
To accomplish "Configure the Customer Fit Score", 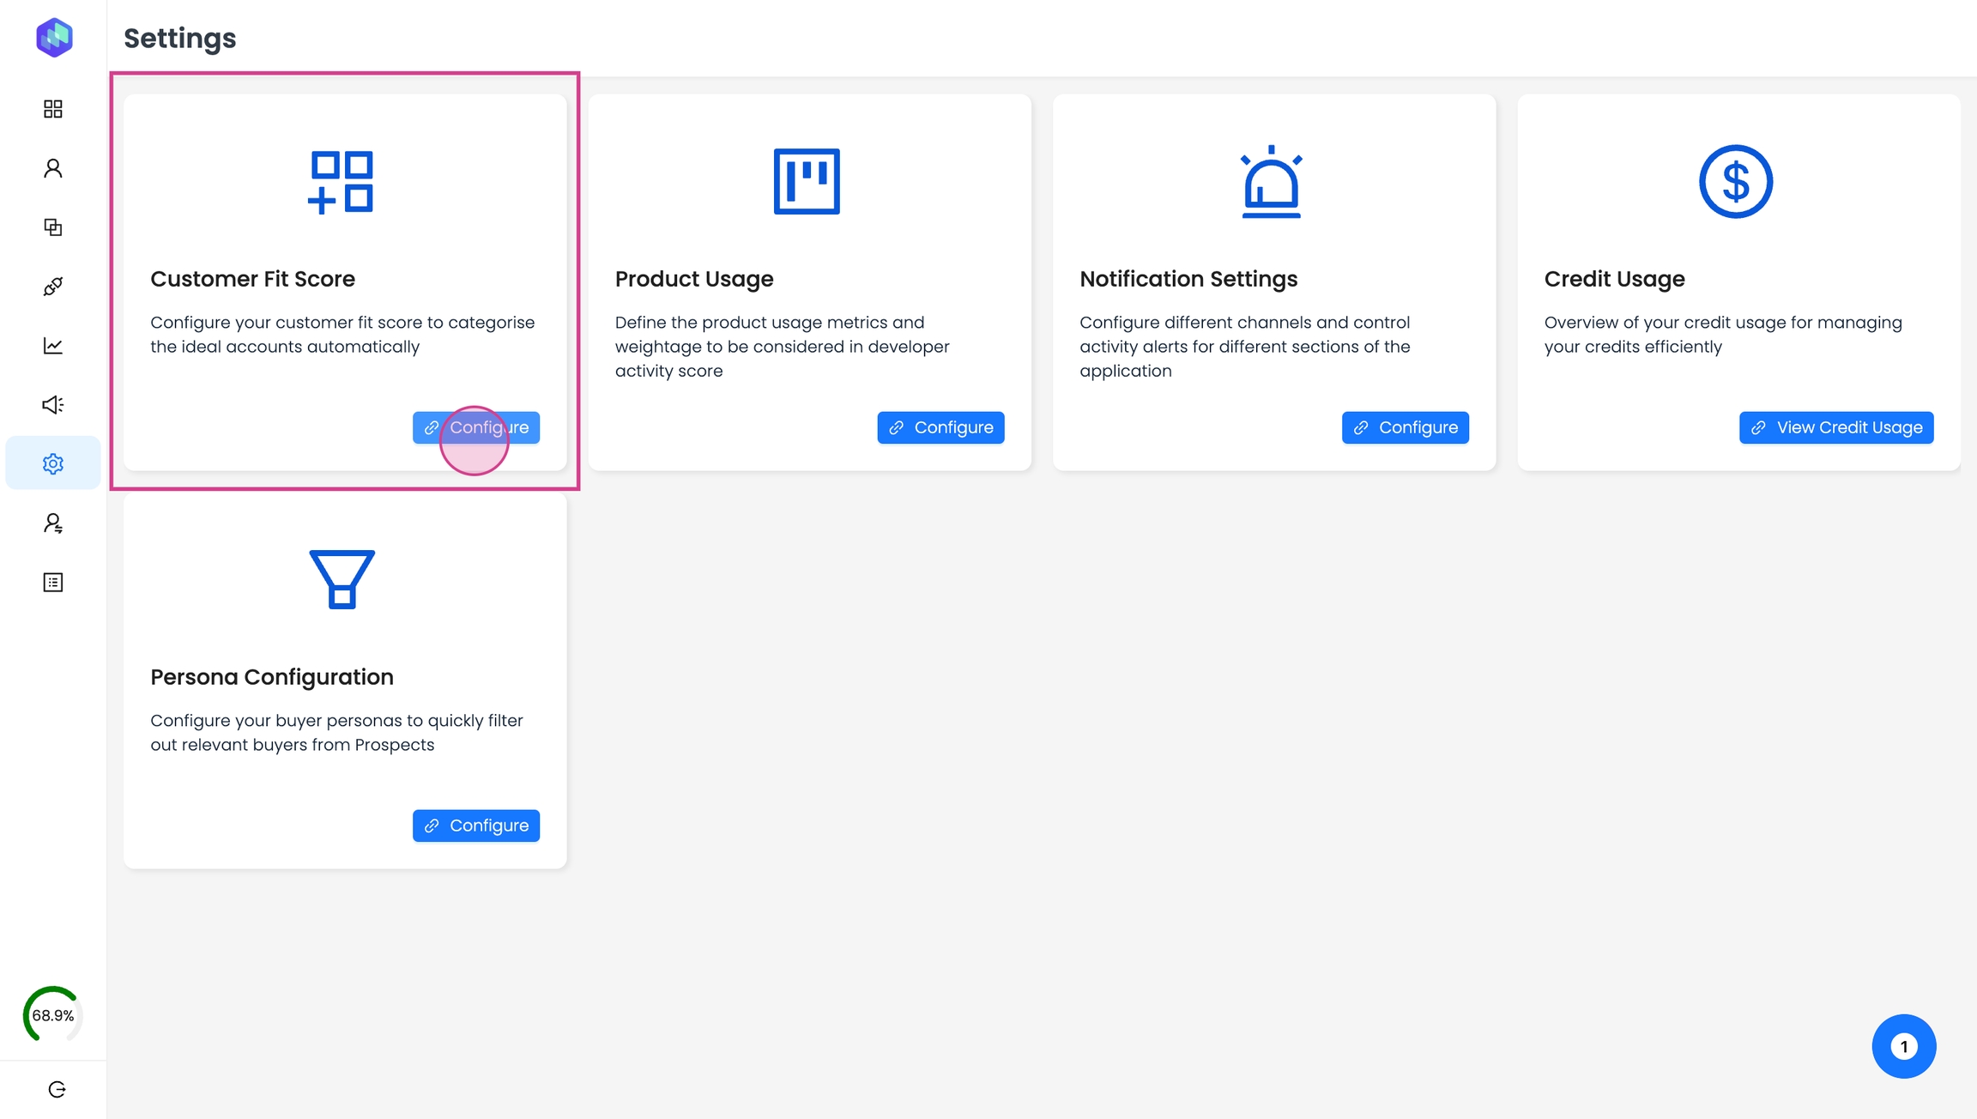I will pos(476,427).
